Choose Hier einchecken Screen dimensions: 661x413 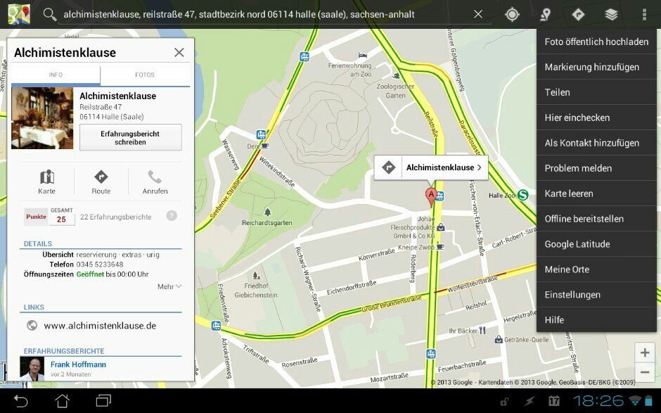point(596,117)
